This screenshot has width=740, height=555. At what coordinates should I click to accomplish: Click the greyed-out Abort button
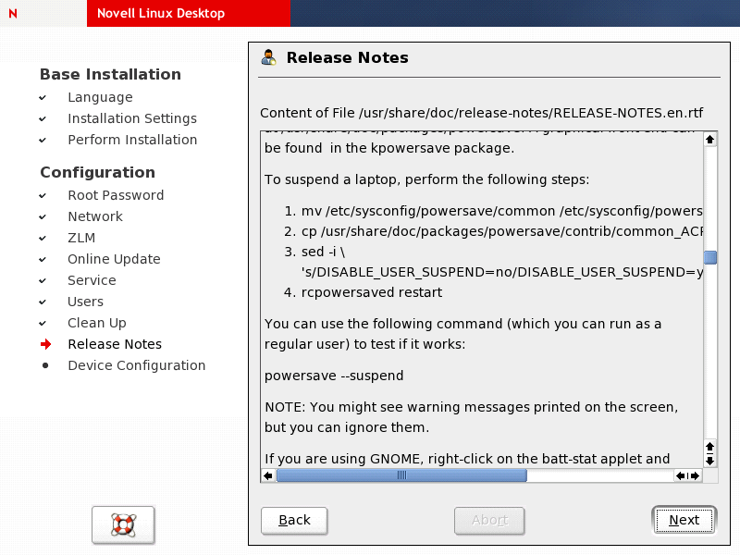click(489, 521)
